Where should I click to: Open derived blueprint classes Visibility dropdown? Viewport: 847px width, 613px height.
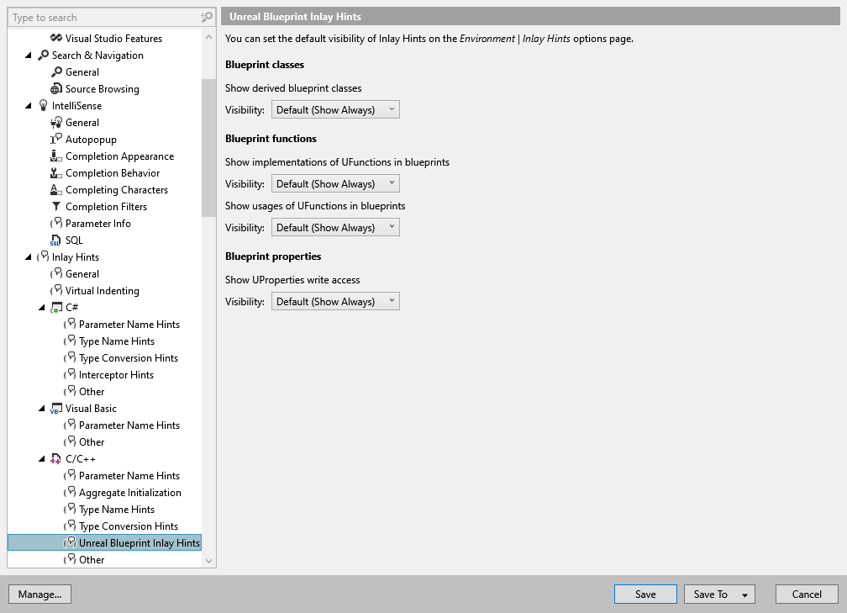click(335, 109)
